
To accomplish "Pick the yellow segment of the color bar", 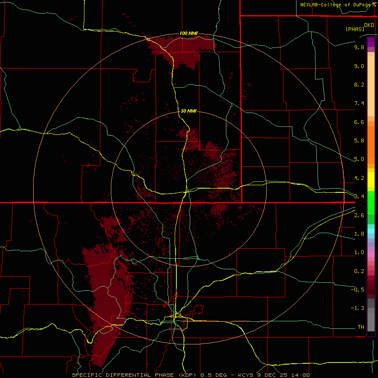I will click(371, 179).
